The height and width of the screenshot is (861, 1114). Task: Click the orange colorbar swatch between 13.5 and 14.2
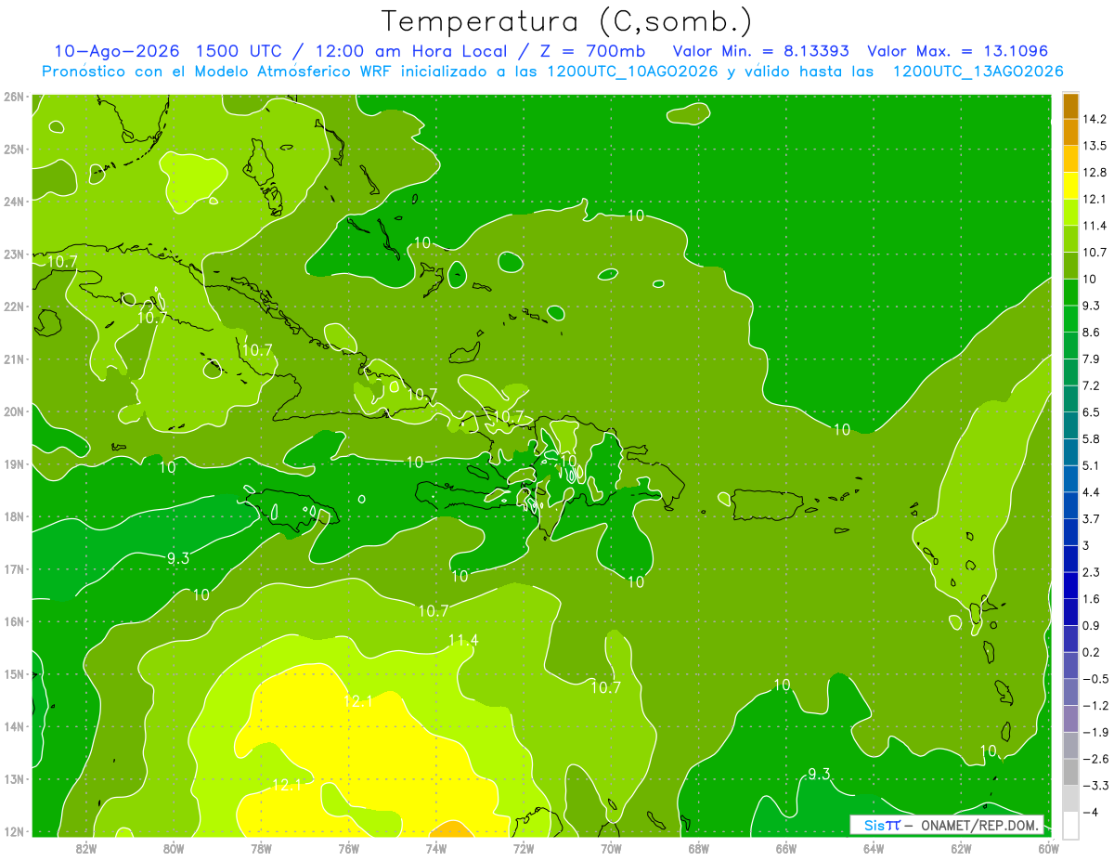point(1070,132)
